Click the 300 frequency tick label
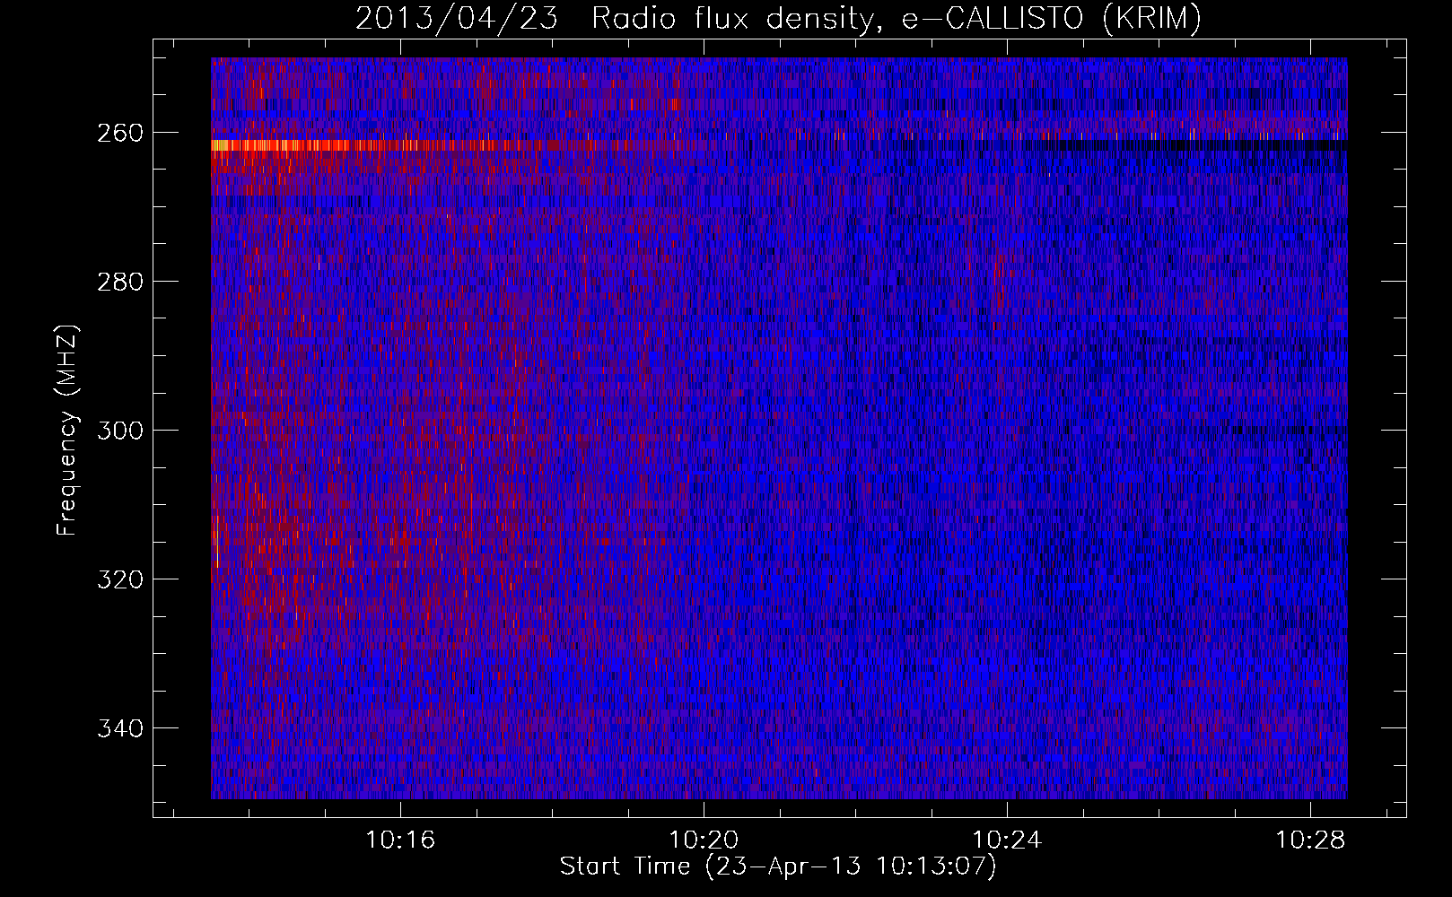The width and height of the screenshot is (1452, 897). (x=119, y=431)
